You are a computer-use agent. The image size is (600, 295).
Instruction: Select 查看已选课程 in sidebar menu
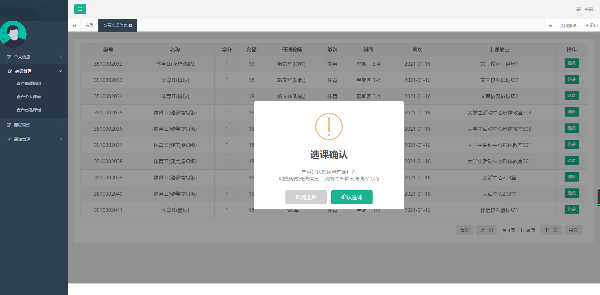click(29, 109)
